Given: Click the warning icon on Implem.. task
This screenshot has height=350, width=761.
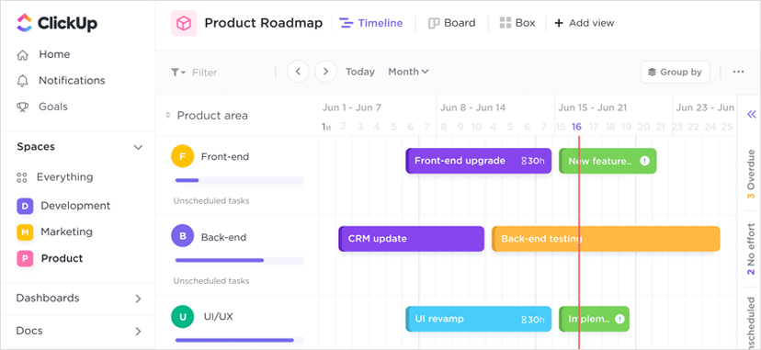Looking at the screenshot, I should (x=619, y=319).
